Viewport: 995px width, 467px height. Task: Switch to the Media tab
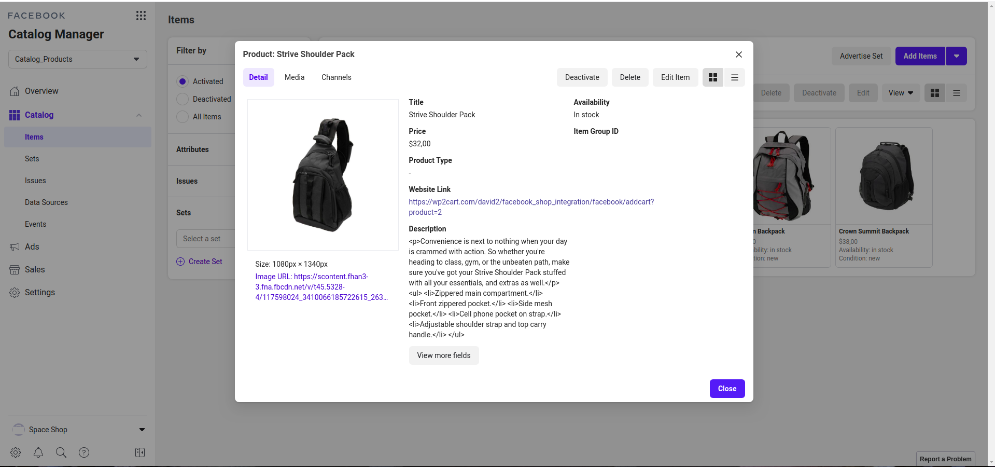coord(295,77)
